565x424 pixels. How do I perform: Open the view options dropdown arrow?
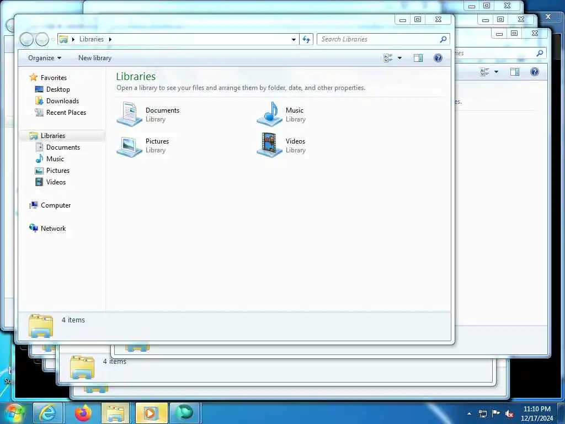coord(399,58)
